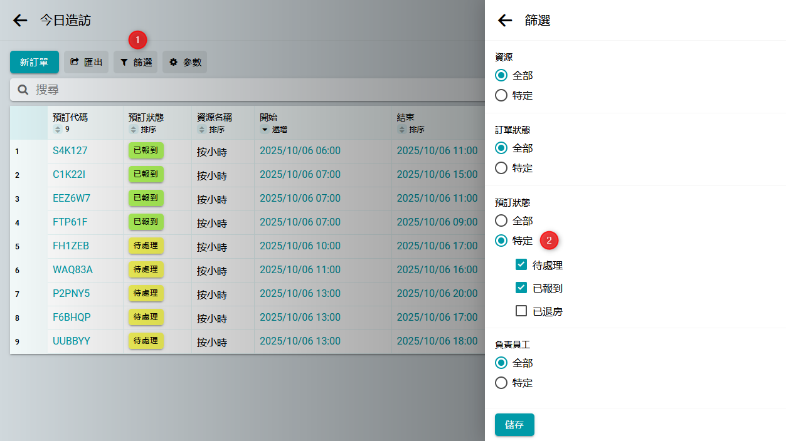Click the magnifier icon in the search bar
The height and width of the screenshot is (441, 786).
tap(23, 90)
